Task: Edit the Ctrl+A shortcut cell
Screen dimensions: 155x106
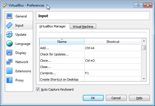Action: 113,48
